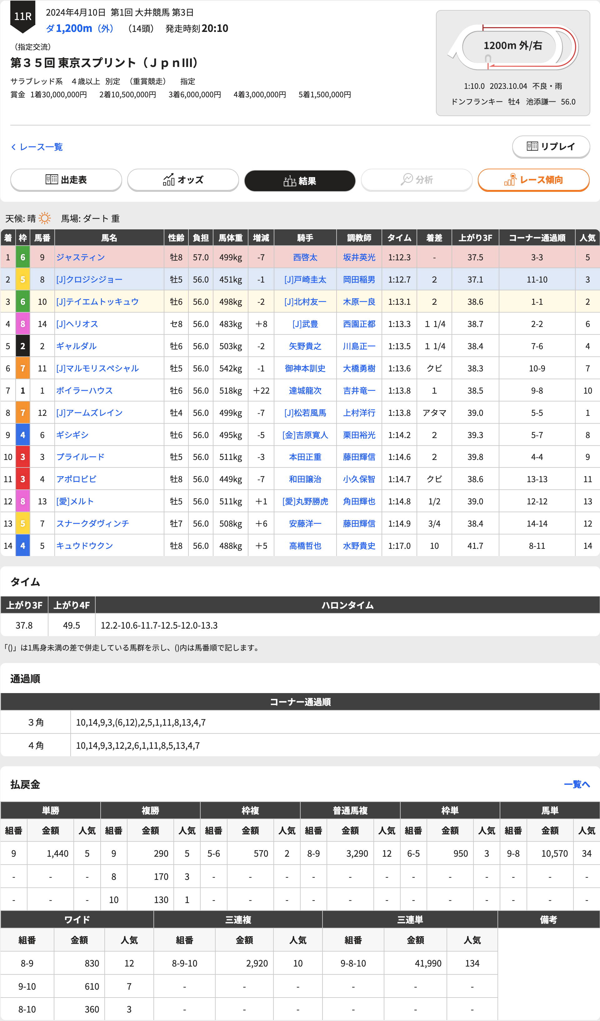Screen dimensions: 600x1021
Task: Select the 三連単 payout 41,990
Action: click(428, 963)
